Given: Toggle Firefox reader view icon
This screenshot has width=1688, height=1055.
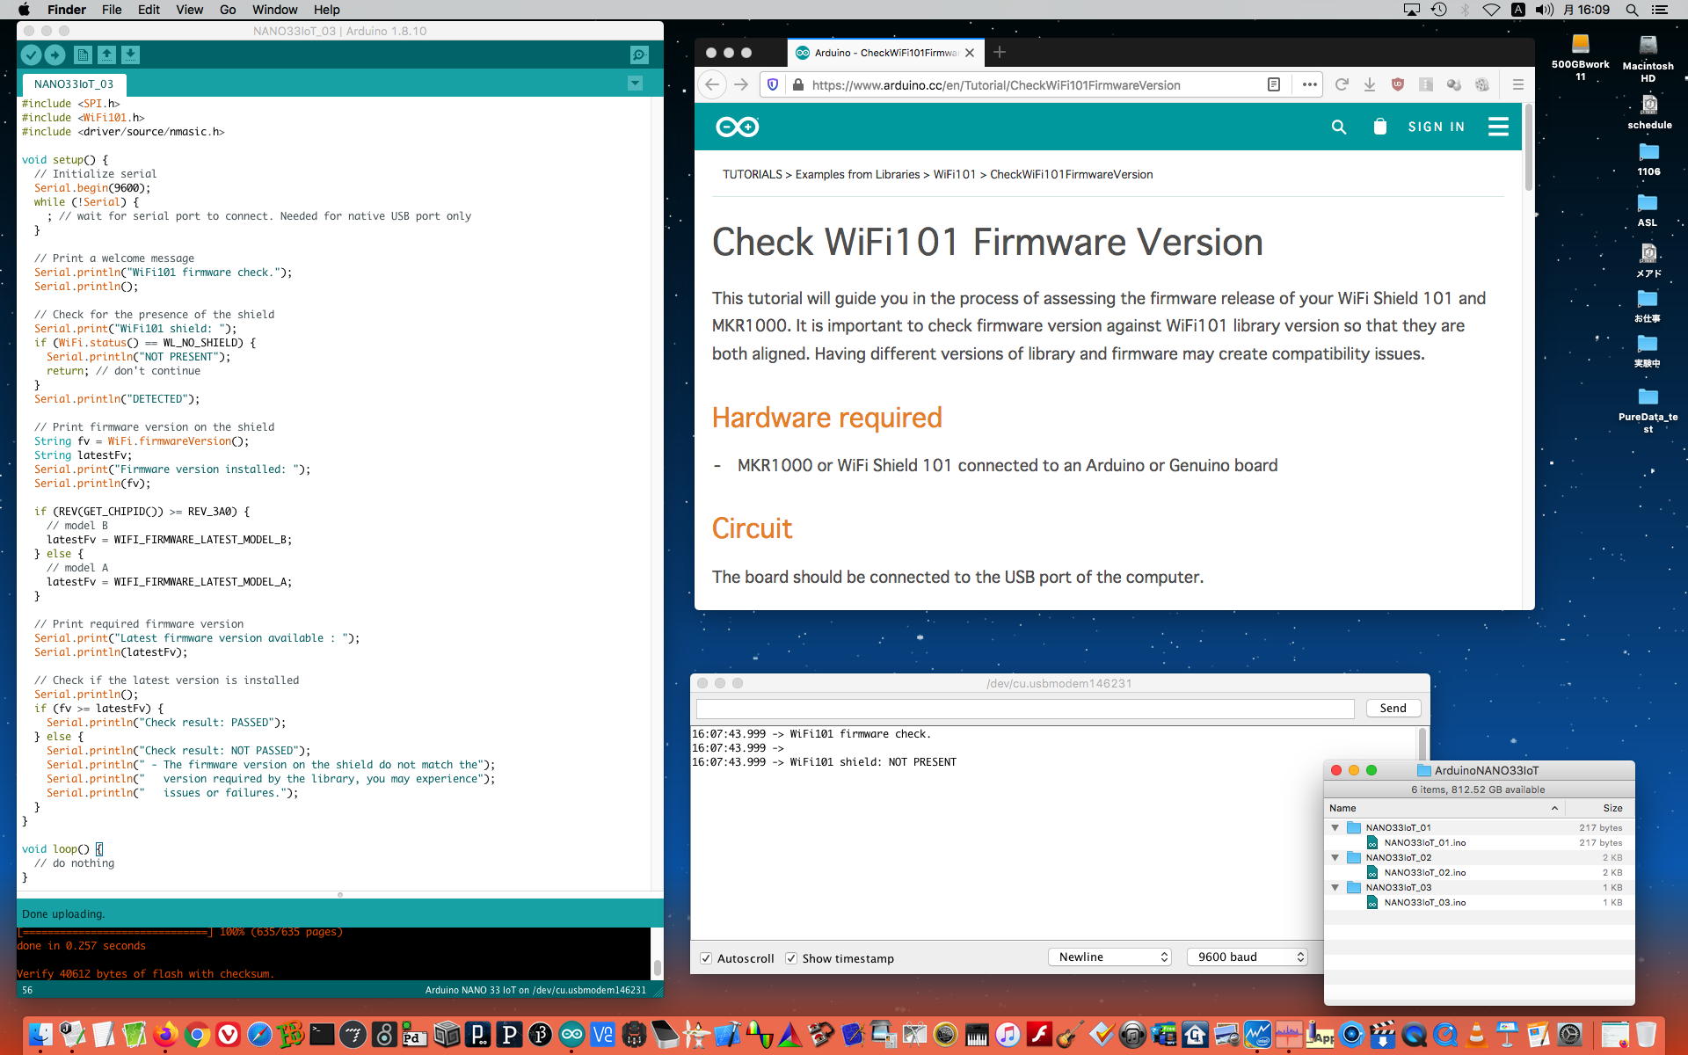Looking at the screenshot, I should tap(1273, 85).
